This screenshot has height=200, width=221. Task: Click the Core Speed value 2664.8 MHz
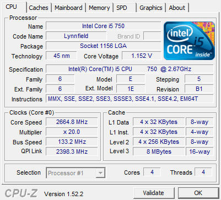point(72,122)
